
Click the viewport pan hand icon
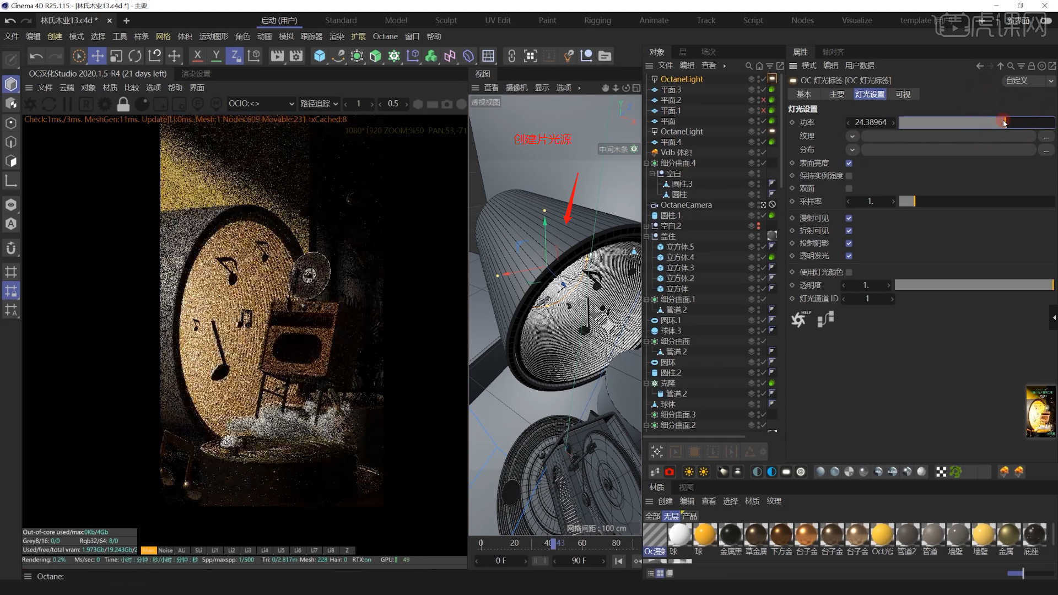coord(605,88)
